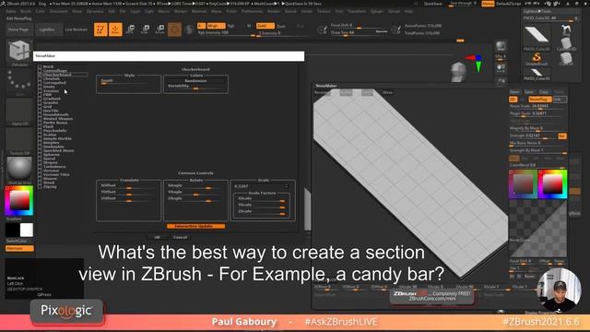Select the SimpleBrush tool icon
This screenshot has height=332, width=590.
pos(537,58)
